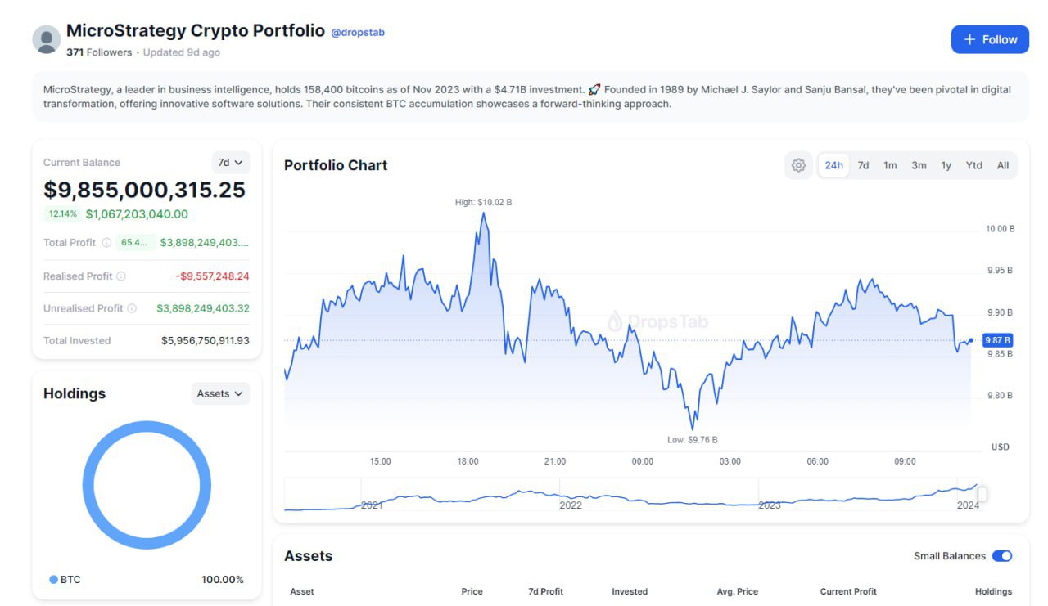Image resolution: width=1048 pixels, height=606 pixels.
Task: Click the 9.87 B current value label
Action: point(998,340)
